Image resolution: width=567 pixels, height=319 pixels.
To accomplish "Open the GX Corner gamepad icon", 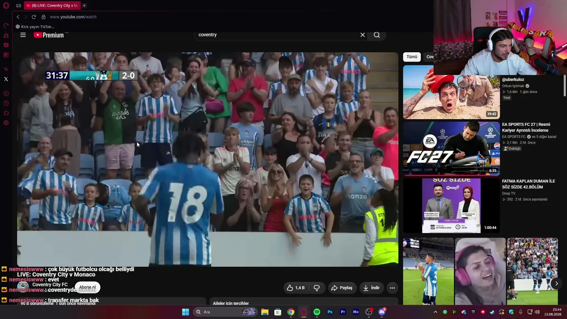I will click(19, 6).
